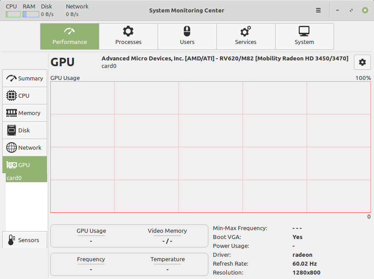Open the Processes tab
The image size is (374, 279).
pyautogui.click(x=128, y=36)
